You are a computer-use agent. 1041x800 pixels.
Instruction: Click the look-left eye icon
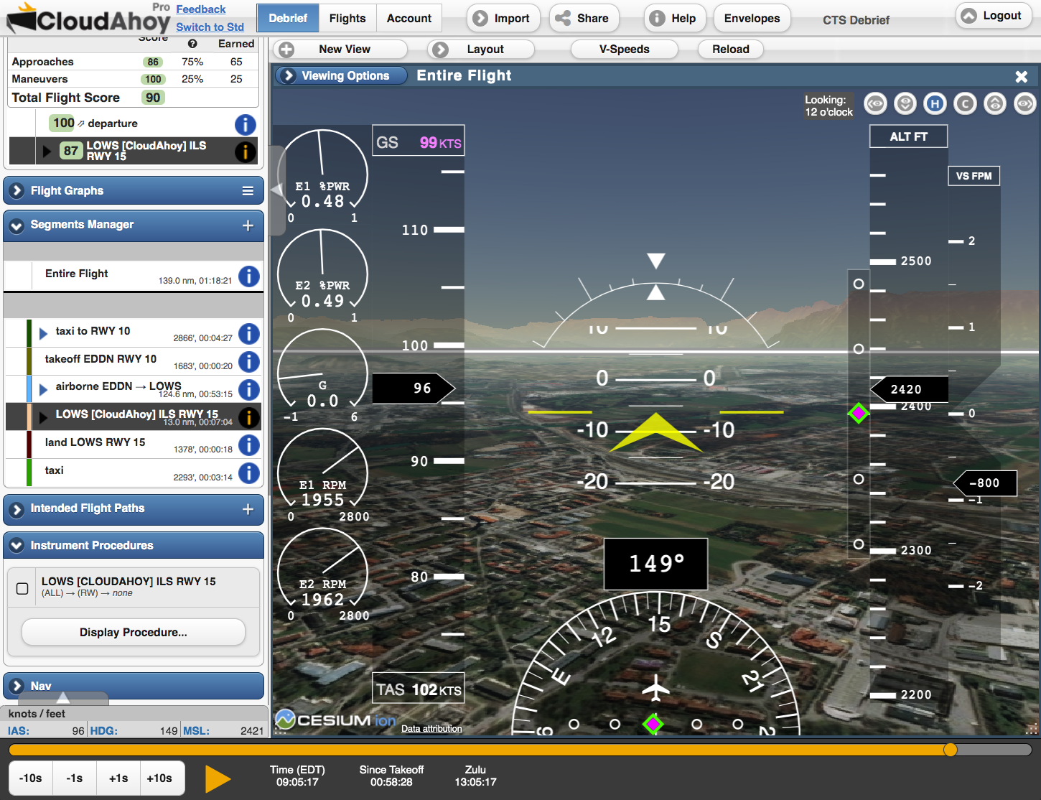pyautogui.click(x=875, y=104)
